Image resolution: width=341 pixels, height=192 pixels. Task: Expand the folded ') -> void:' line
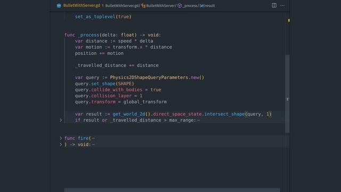click(x=61, y=145)
